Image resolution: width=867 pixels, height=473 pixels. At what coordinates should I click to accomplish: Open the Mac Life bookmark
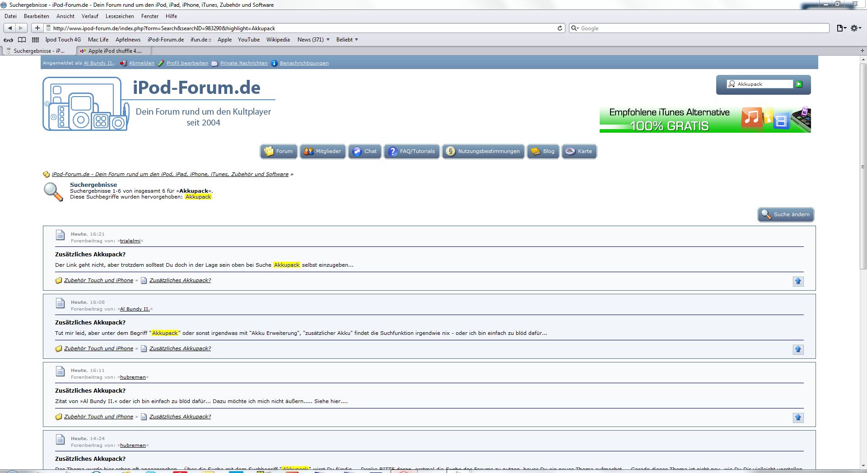(x=98, y=40)
